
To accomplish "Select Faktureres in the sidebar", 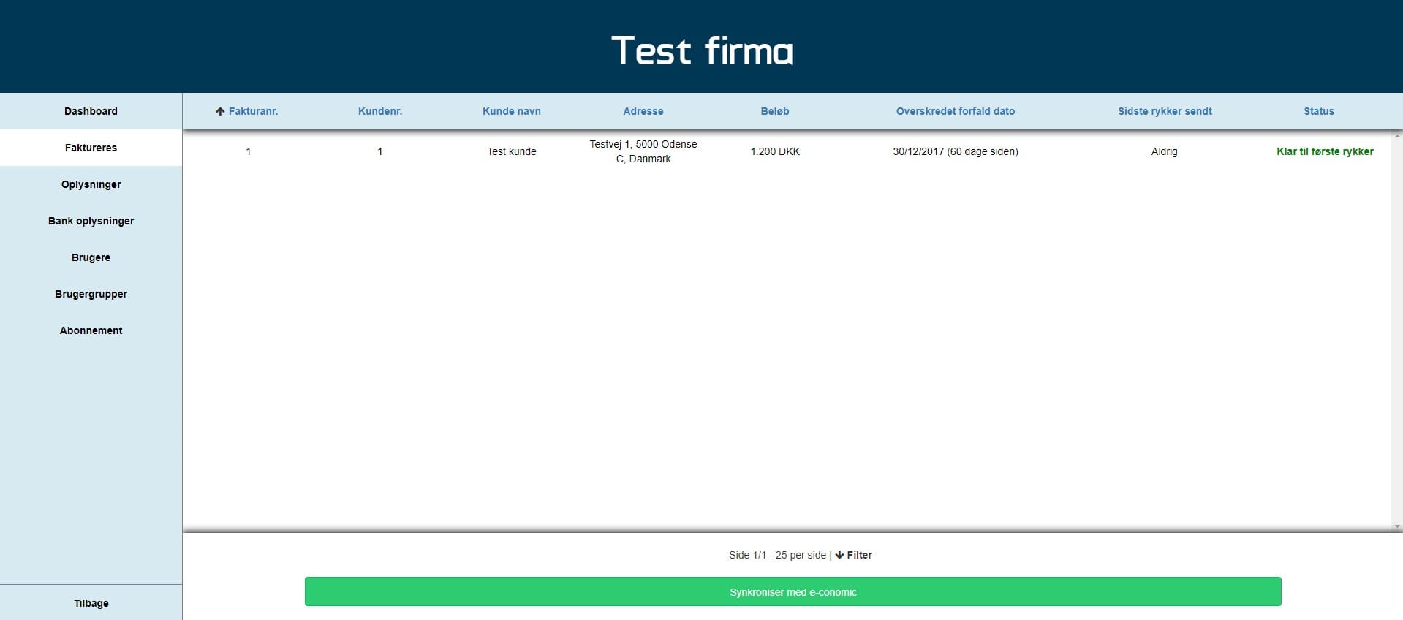I will (91, 148).
